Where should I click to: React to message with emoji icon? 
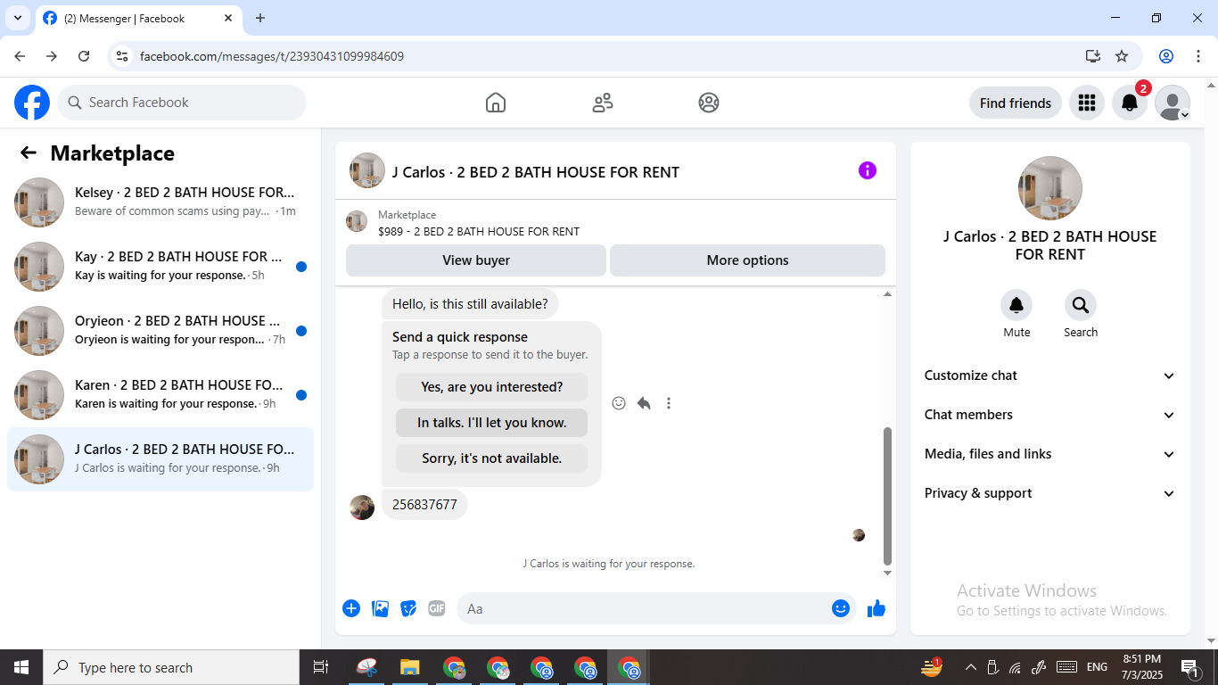(619, 403)
